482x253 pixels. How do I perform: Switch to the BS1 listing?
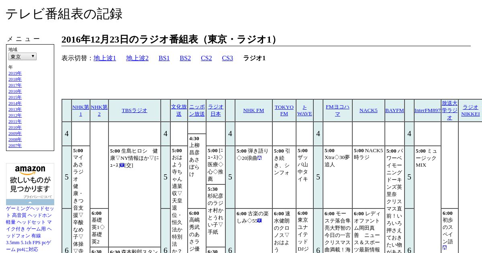[164, 58]
